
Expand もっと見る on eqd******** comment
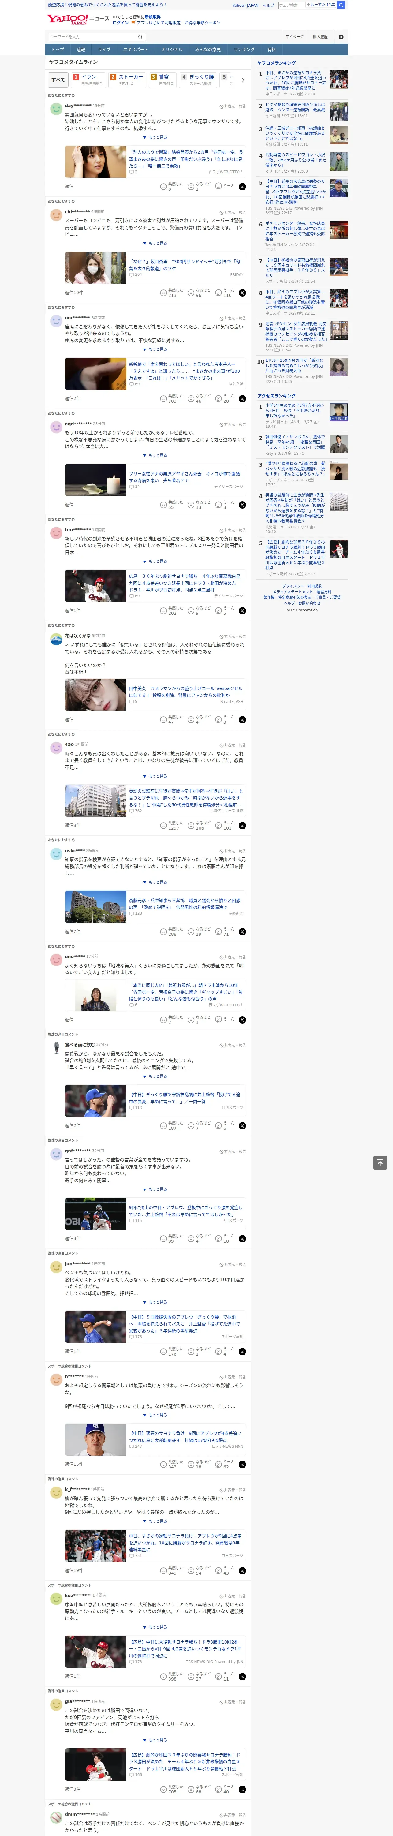tap(155, 455)
